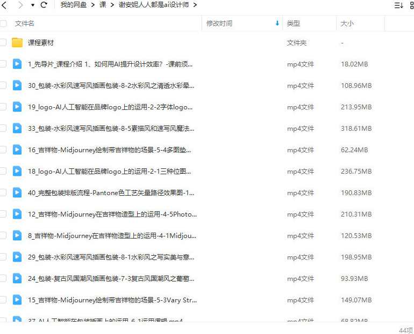Click video icon of 12_吉祥物-Midjourney
This screenshot has width=414, height=334.
17,214
